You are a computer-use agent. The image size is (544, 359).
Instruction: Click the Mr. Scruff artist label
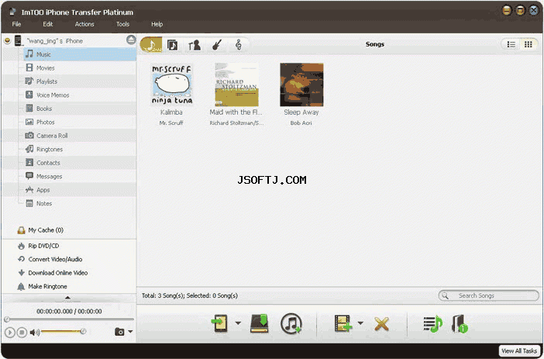pos(171,123)
